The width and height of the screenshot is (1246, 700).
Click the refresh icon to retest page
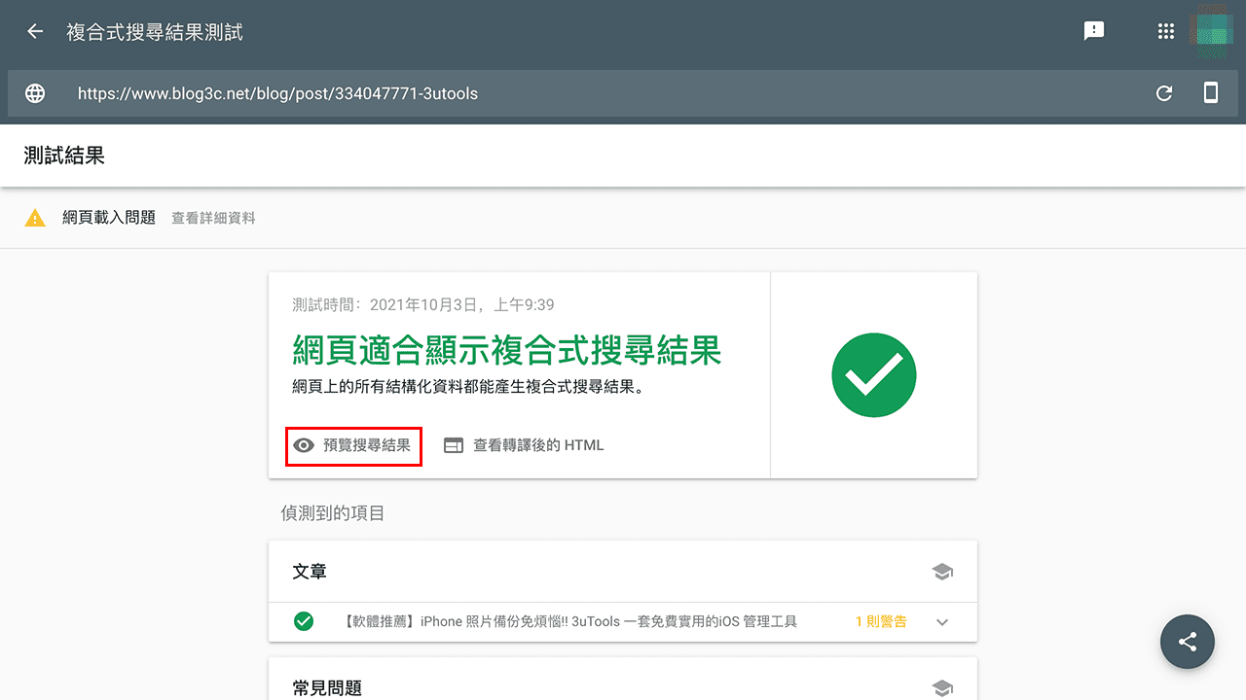point(1164,93)
